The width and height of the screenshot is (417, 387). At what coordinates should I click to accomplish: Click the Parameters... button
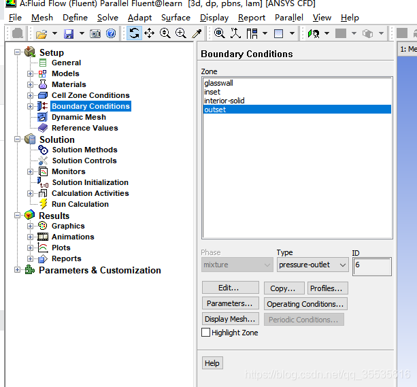[x=231, y=303]
